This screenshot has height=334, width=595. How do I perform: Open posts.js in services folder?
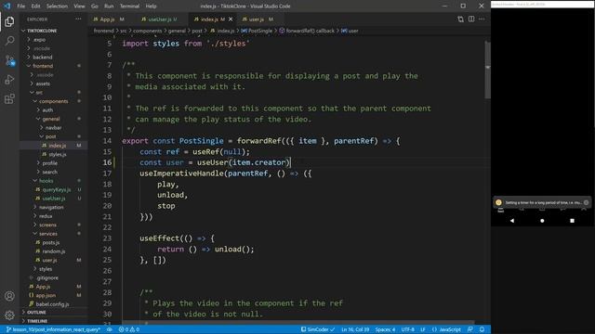50,242
